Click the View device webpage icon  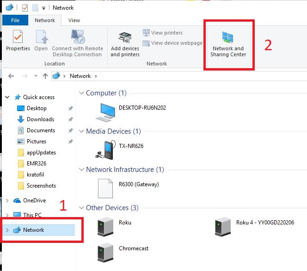pyautogui.click(x=146, y=43)
